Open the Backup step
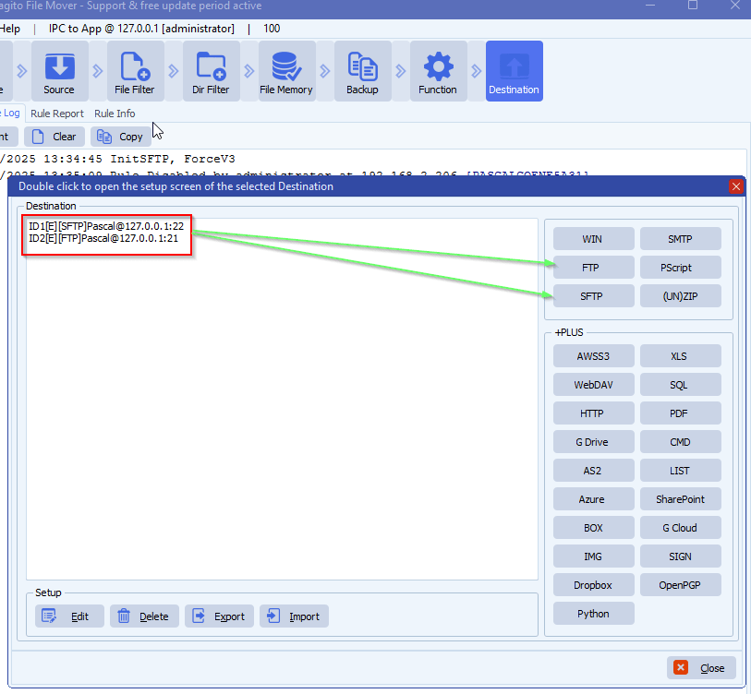This screenshot has width=751, height=694. (x=363, y=71)
